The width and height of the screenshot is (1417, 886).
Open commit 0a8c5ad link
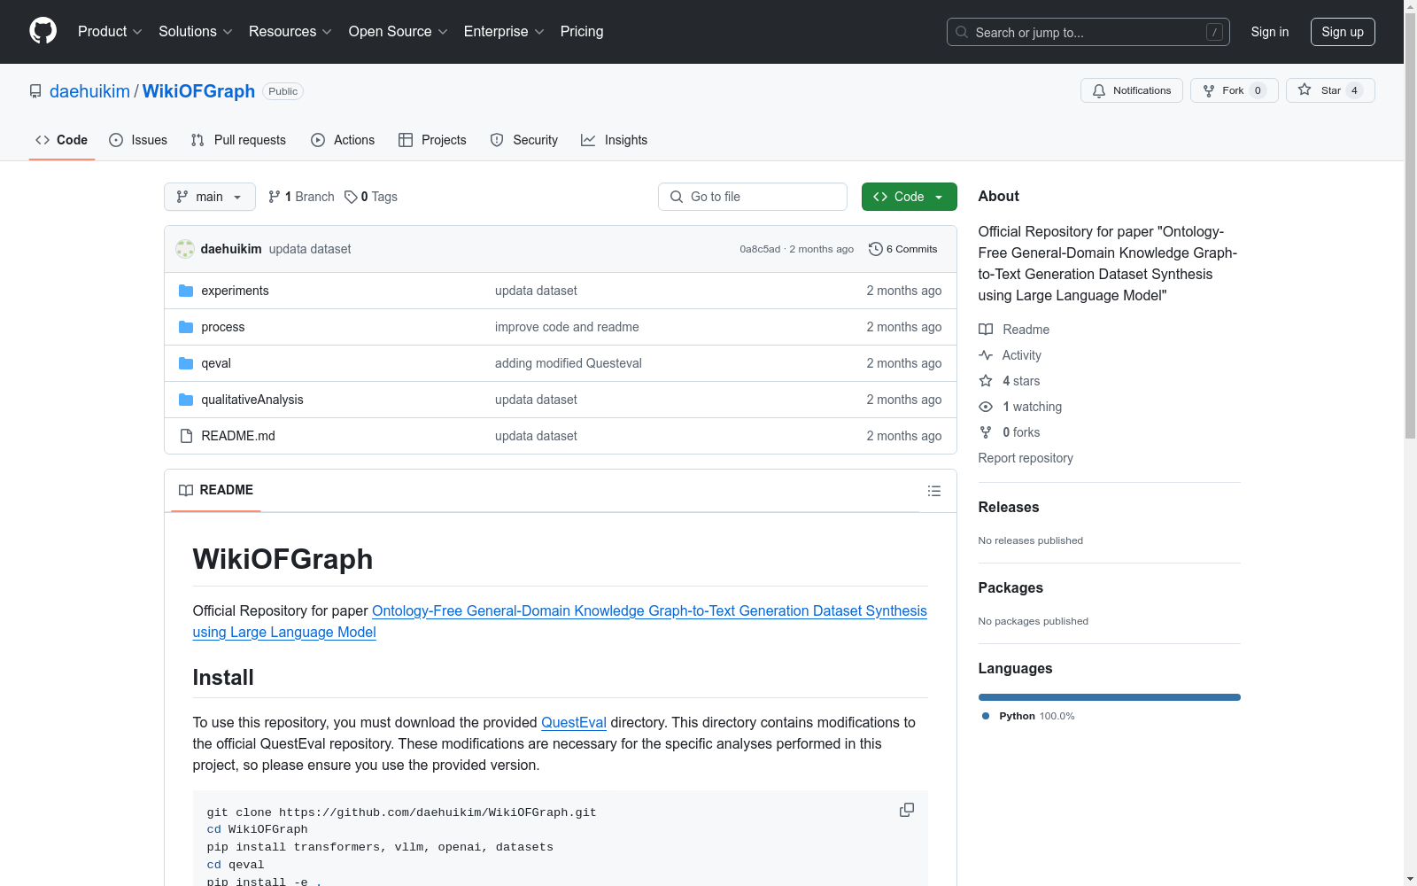760,249
